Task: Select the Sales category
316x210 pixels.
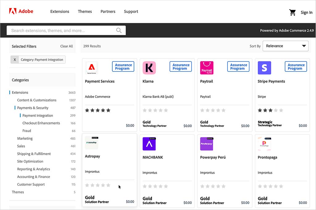Action: (21, 146)
